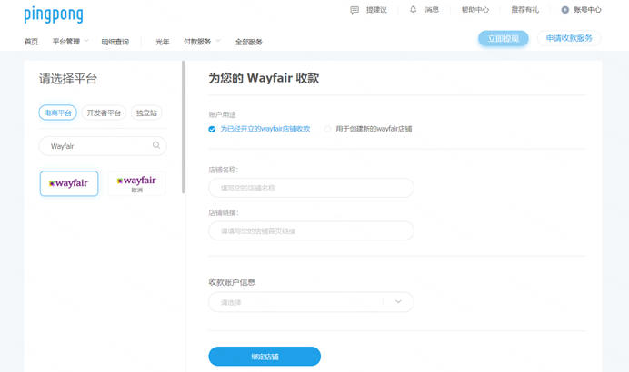Click the 申请收款服务 button
The width and height of the screenshot is (629, 372).
point(569,38)
